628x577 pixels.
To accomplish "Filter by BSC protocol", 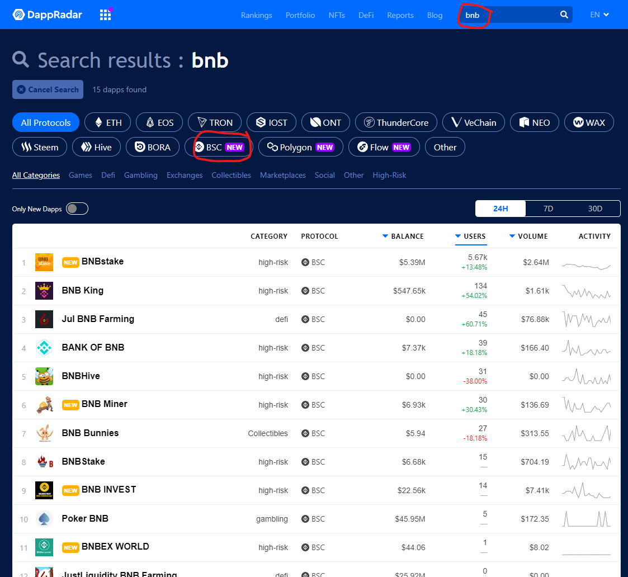I will pos(219,147).
